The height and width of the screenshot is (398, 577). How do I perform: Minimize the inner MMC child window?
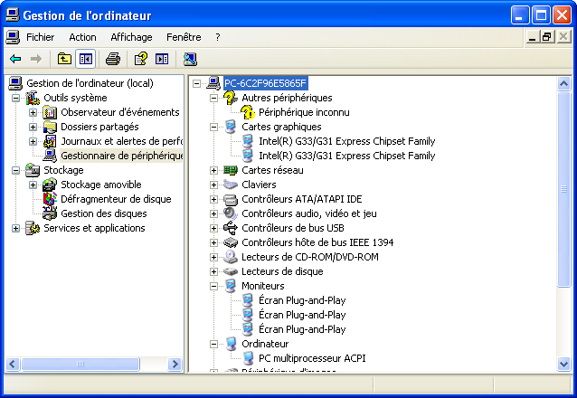pyautogui.click(x=532, y=37)
